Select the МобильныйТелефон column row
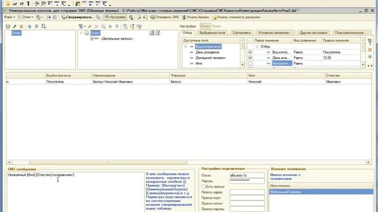This screenshot has height=212, width=378. point(321,192)
